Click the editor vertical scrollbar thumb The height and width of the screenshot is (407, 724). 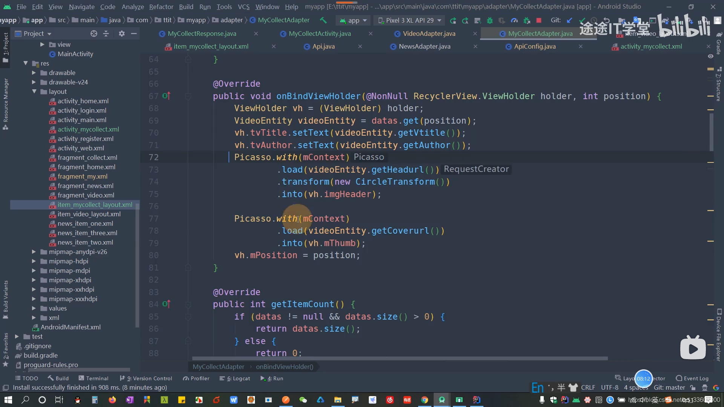click(x=712, y=132)
